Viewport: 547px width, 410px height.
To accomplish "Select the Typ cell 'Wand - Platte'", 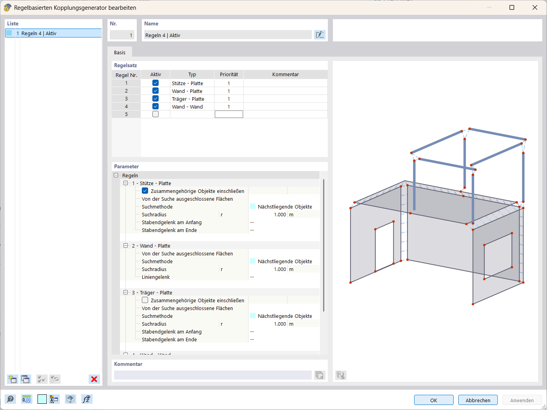I will 192,91.
